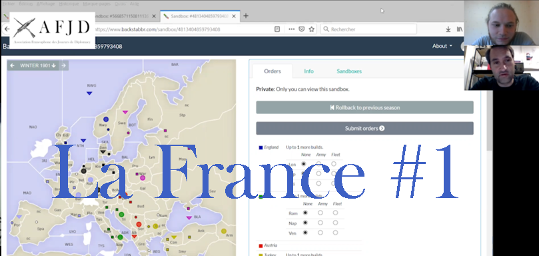Viewport: 539px width, 256px height.
Task: Select Army build for Nap
Action: (320, 223)
